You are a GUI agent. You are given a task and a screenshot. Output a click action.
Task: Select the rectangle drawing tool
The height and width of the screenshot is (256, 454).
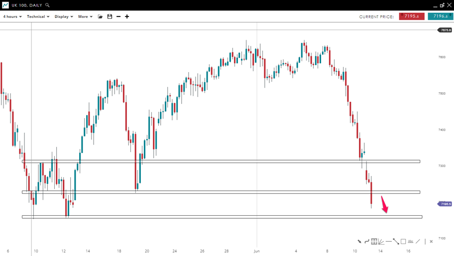coord(403,242)
